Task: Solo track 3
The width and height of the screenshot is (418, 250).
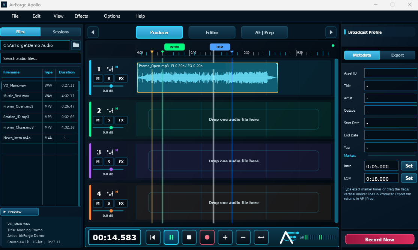Action: point(109,162)
